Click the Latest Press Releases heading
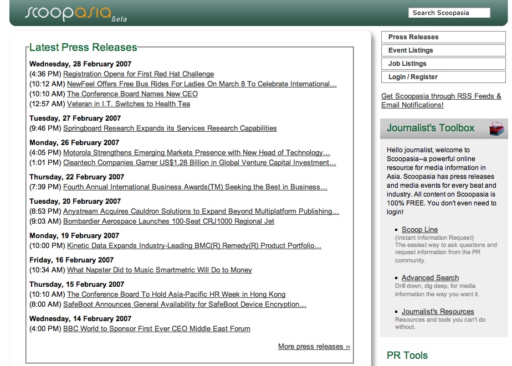This screenshot has width=512, height=366. tap(83, 47)
